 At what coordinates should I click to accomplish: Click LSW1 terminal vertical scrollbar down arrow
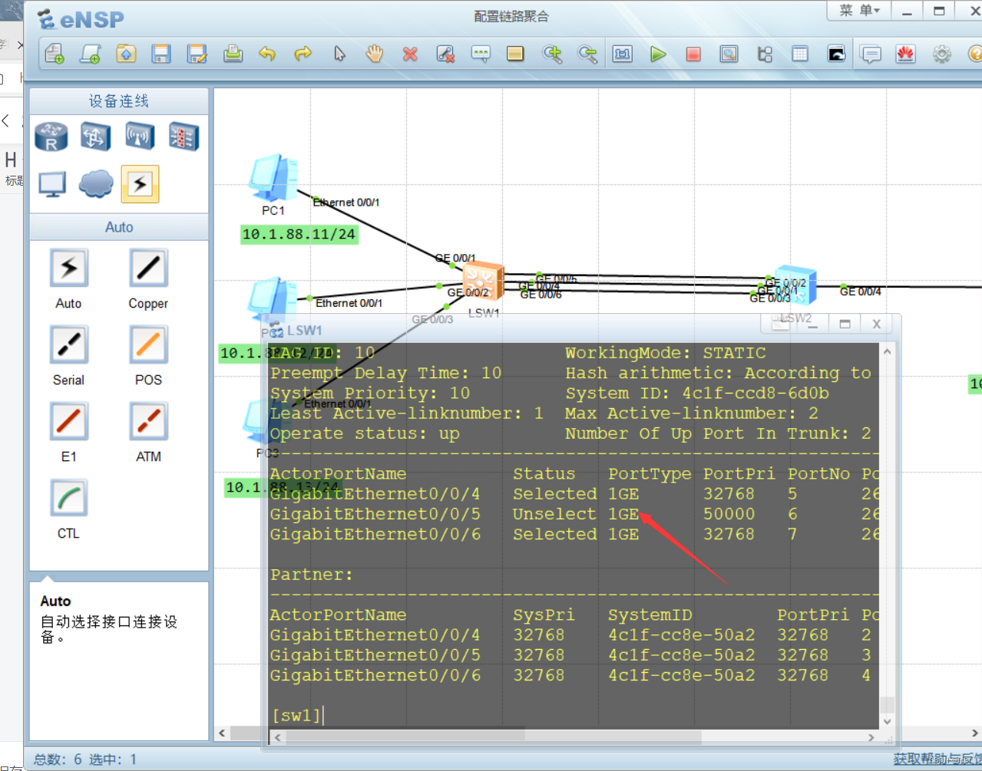click(888, 721)
